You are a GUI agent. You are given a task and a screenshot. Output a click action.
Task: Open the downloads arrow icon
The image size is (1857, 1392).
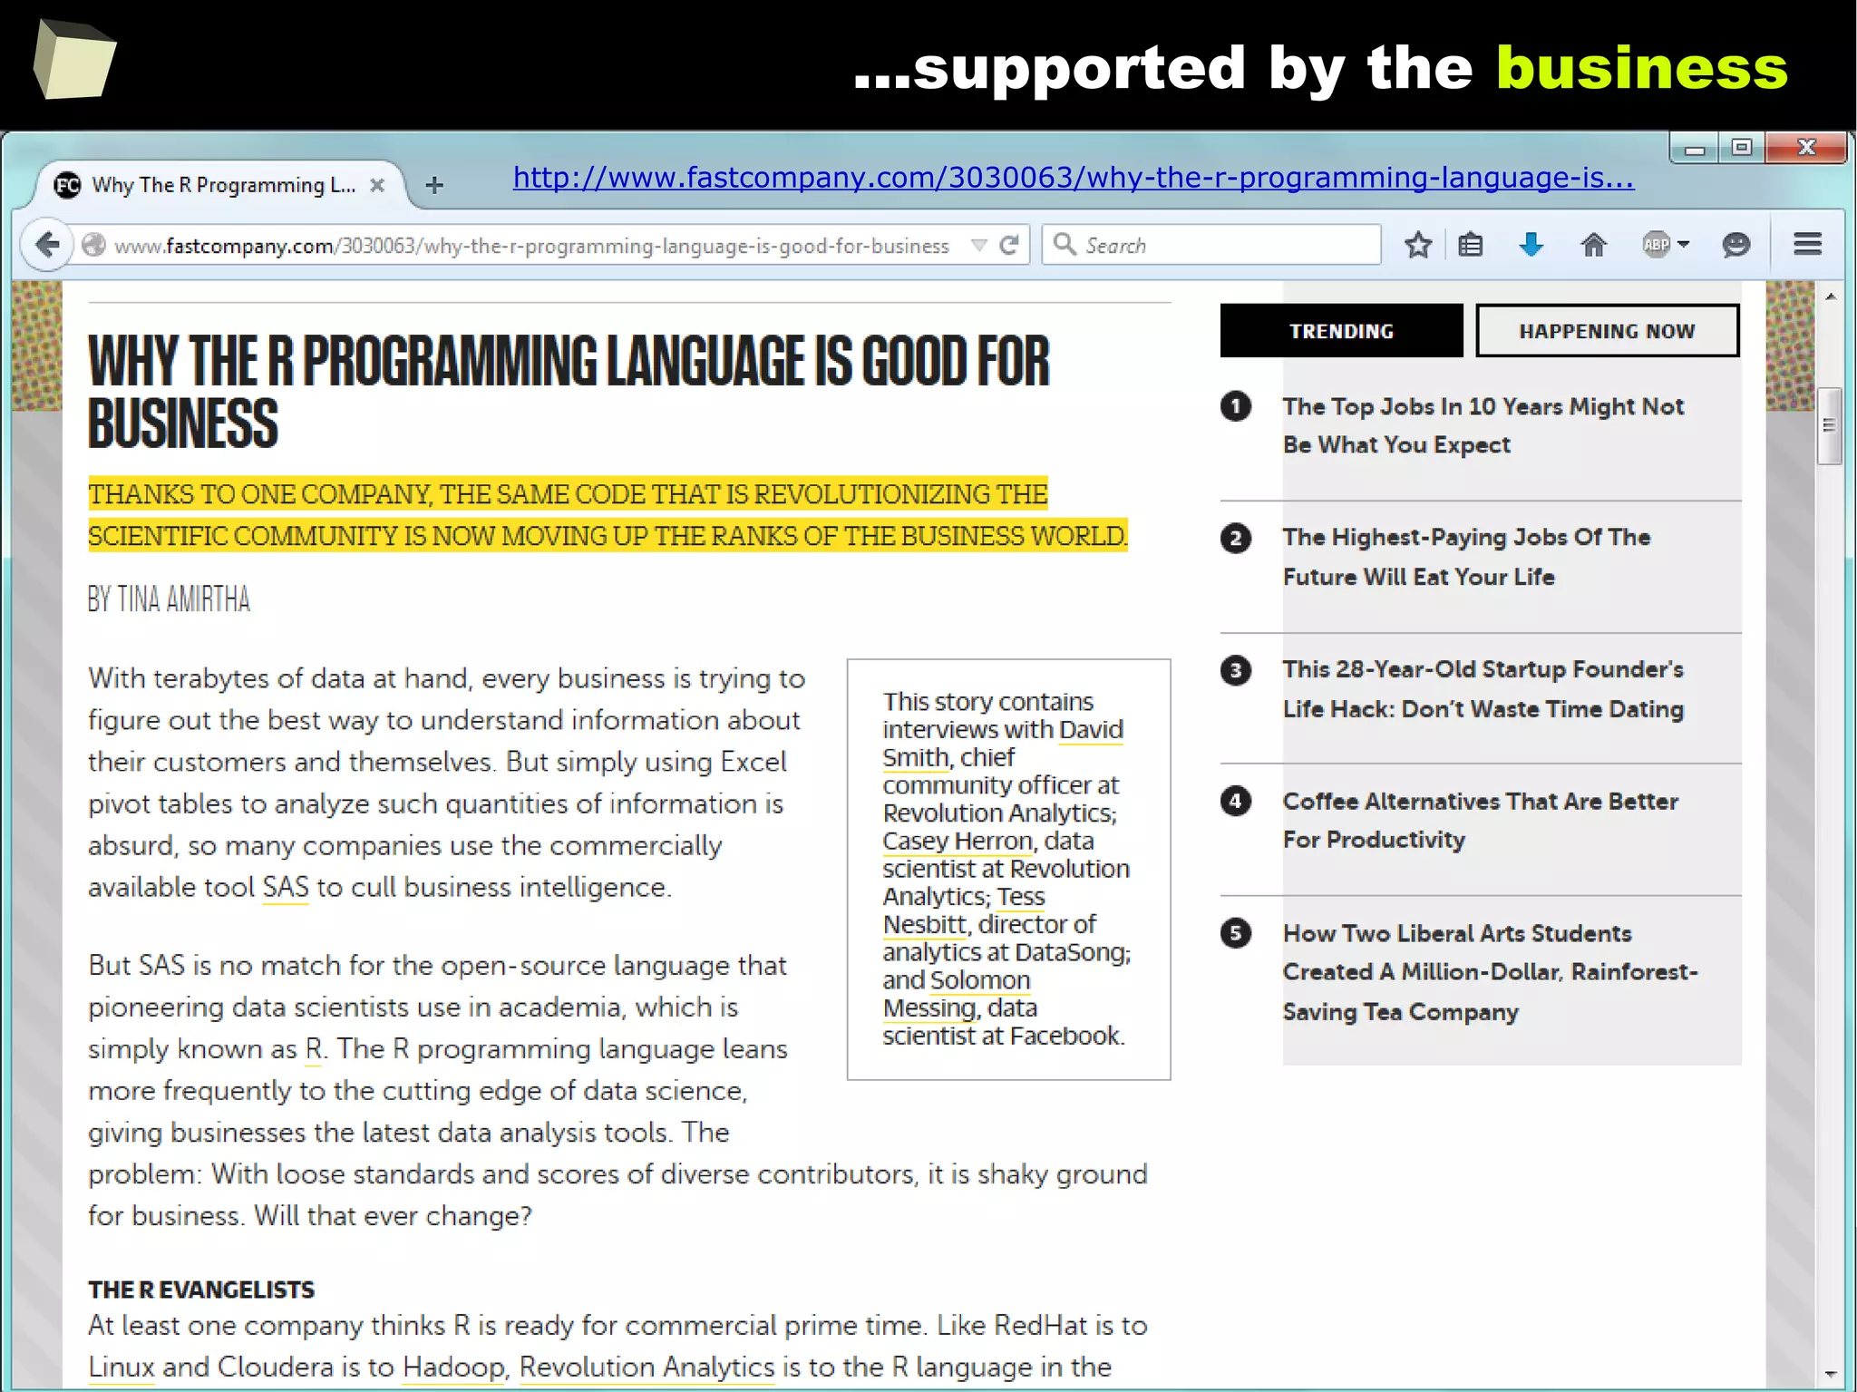point(1531,244)
